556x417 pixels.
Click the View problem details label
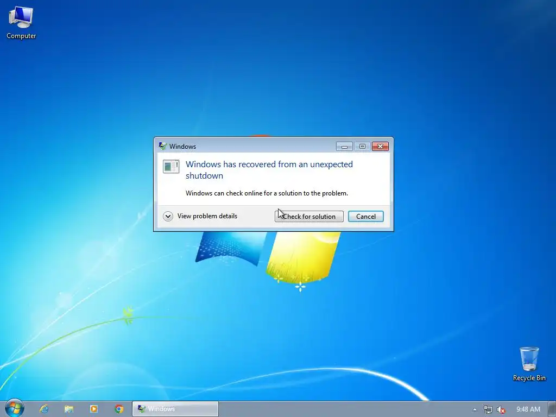click(x=207, y=216)
